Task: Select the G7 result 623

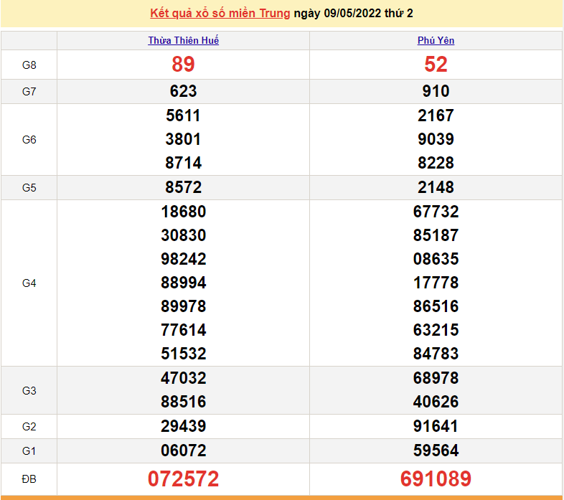Action: [x=183, y=91]
